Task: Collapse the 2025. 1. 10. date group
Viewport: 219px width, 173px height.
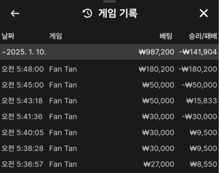Action: [109, 52]
